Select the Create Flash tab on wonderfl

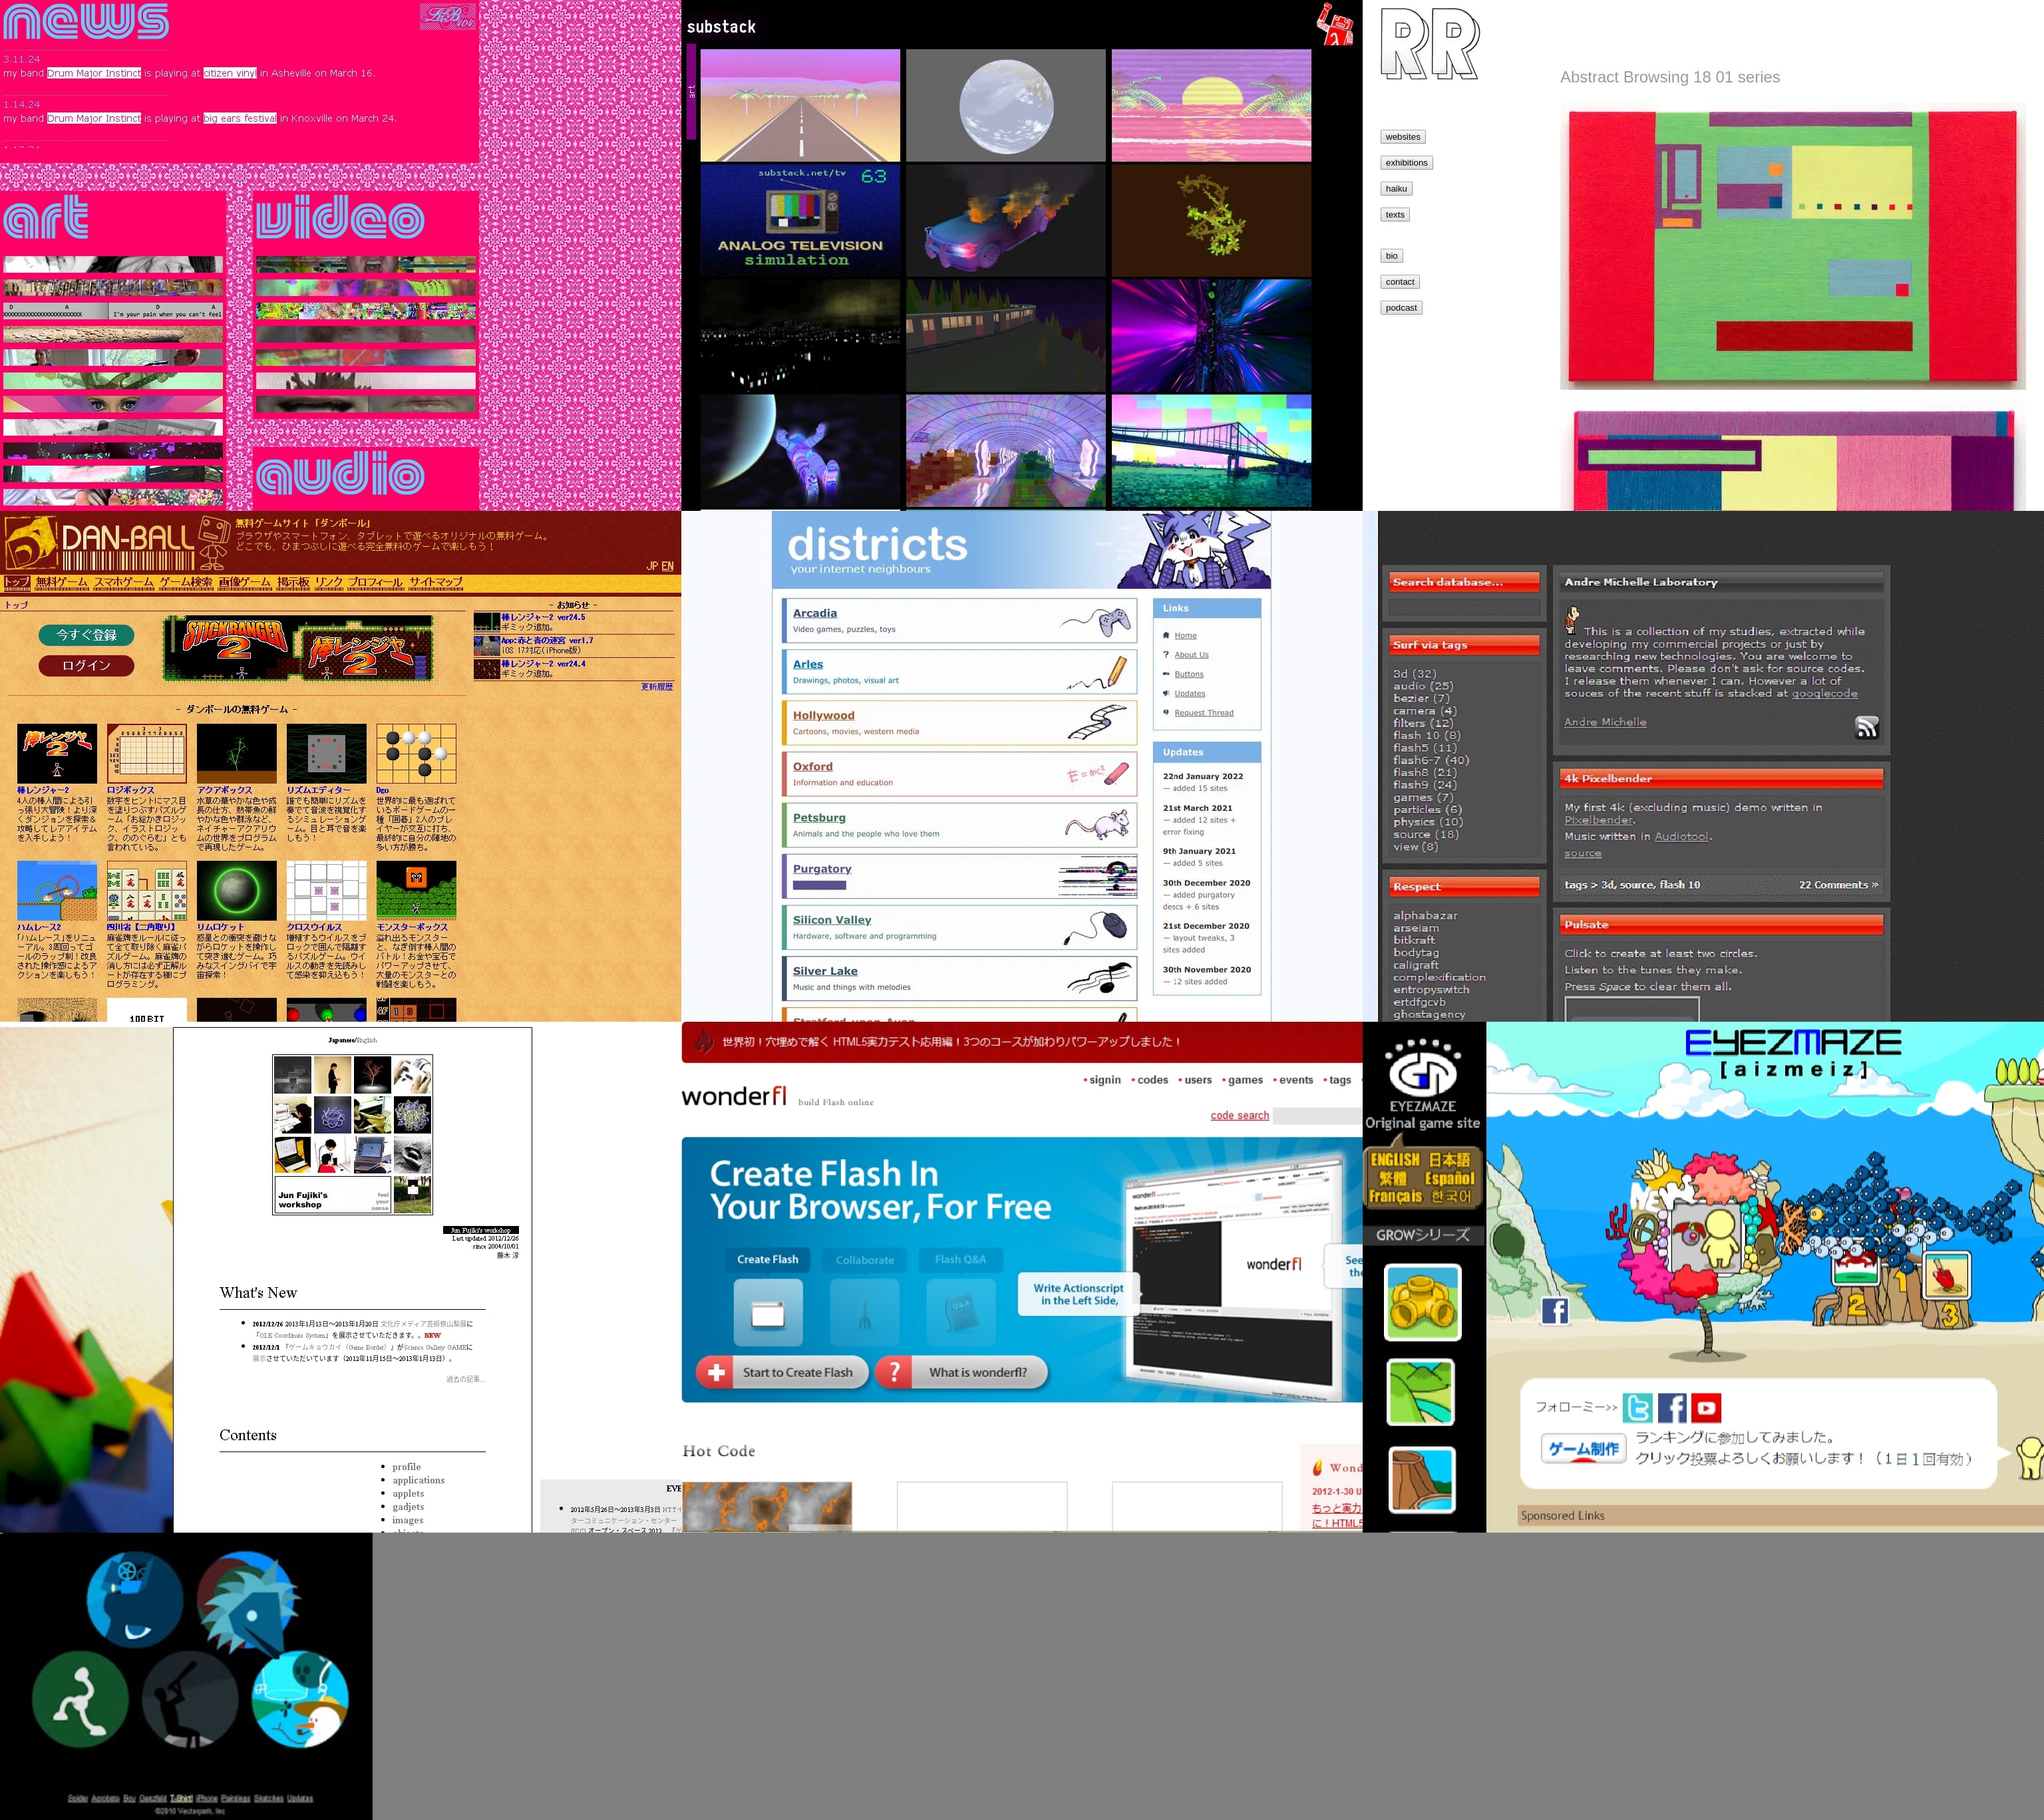pos(768,1259)
